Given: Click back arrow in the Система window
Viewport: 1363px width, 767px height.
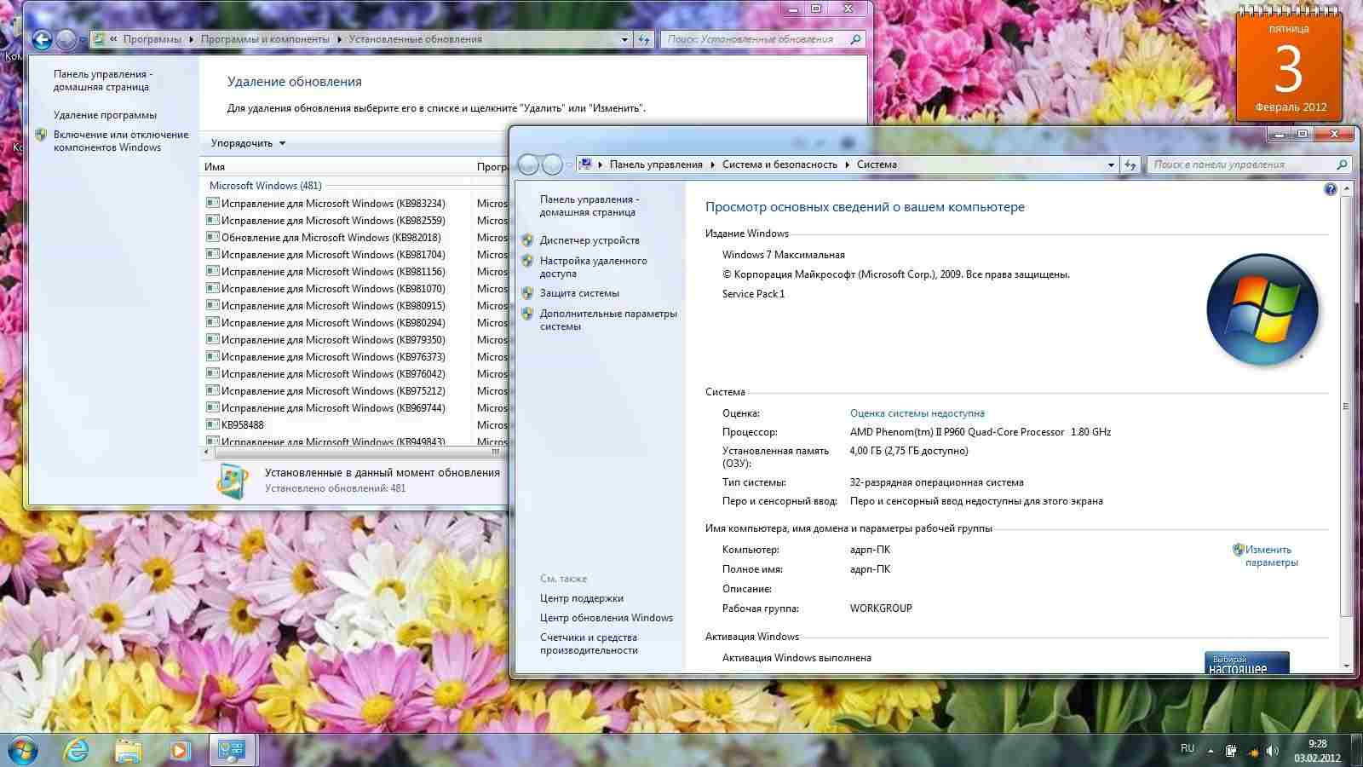Looking at the screenshot, I should pos(528,164).
